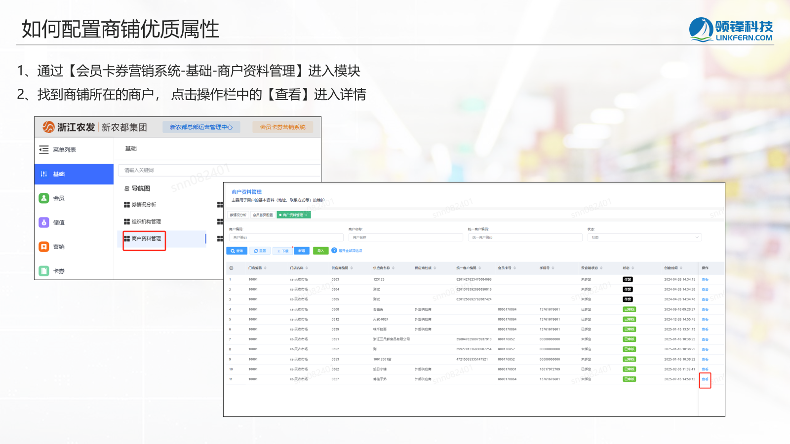The height and width of the screenshot is (444, 790).
Task: Click the green 导入 button
Action: (x=320, y=251)
